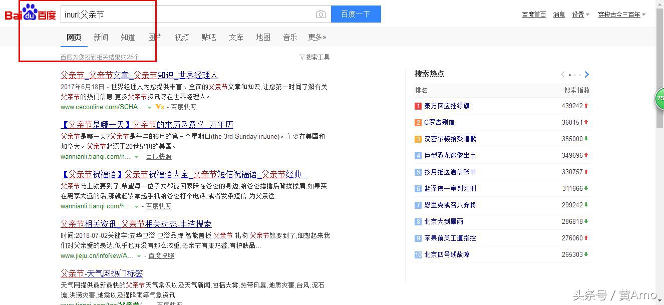
Task: Expand the 设置 dropdown
Action: click(x=581, y=15)
